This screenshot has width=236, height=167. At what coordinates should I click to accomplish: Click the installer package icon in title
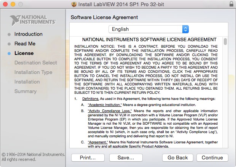pos(74,4)
